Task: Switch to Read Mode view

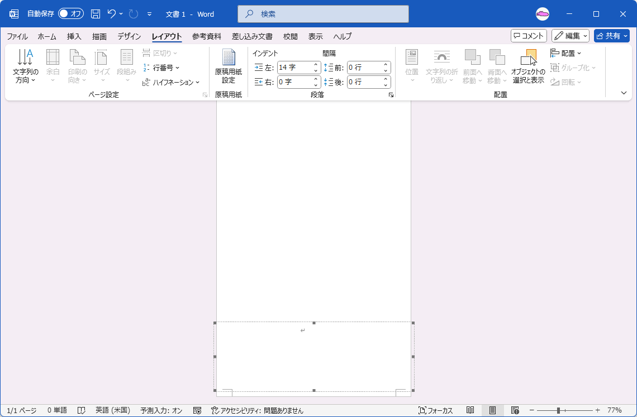Action: [470, 410]
